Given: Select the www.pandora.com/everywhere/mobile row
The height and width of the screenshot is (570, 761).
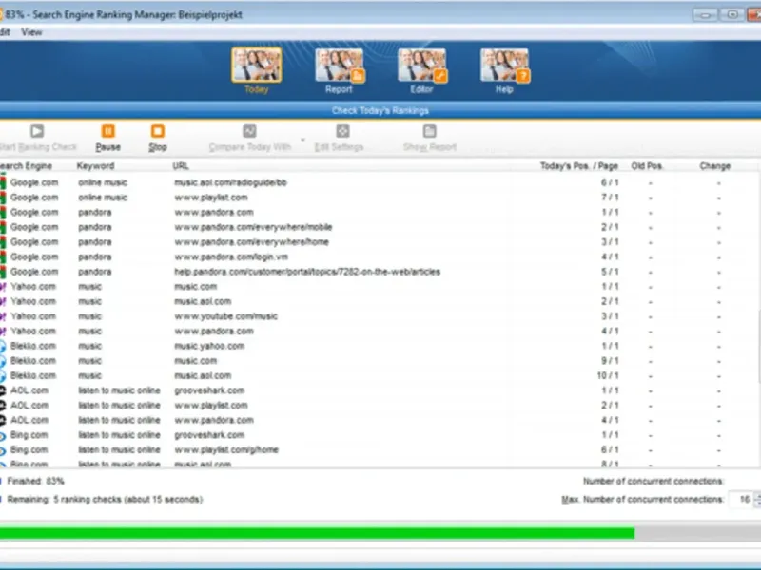Looking at the screenshot, I should pos(379,227).
